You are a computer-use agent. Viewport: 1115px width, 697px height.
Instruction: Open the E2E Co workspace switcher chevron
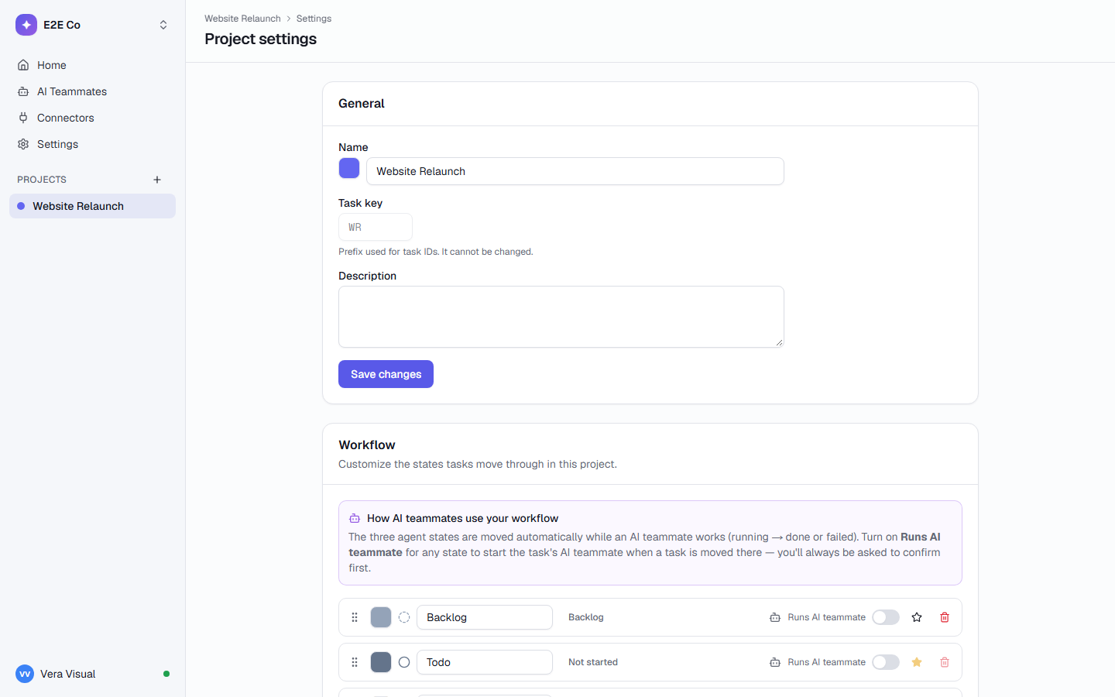(163, 25)
